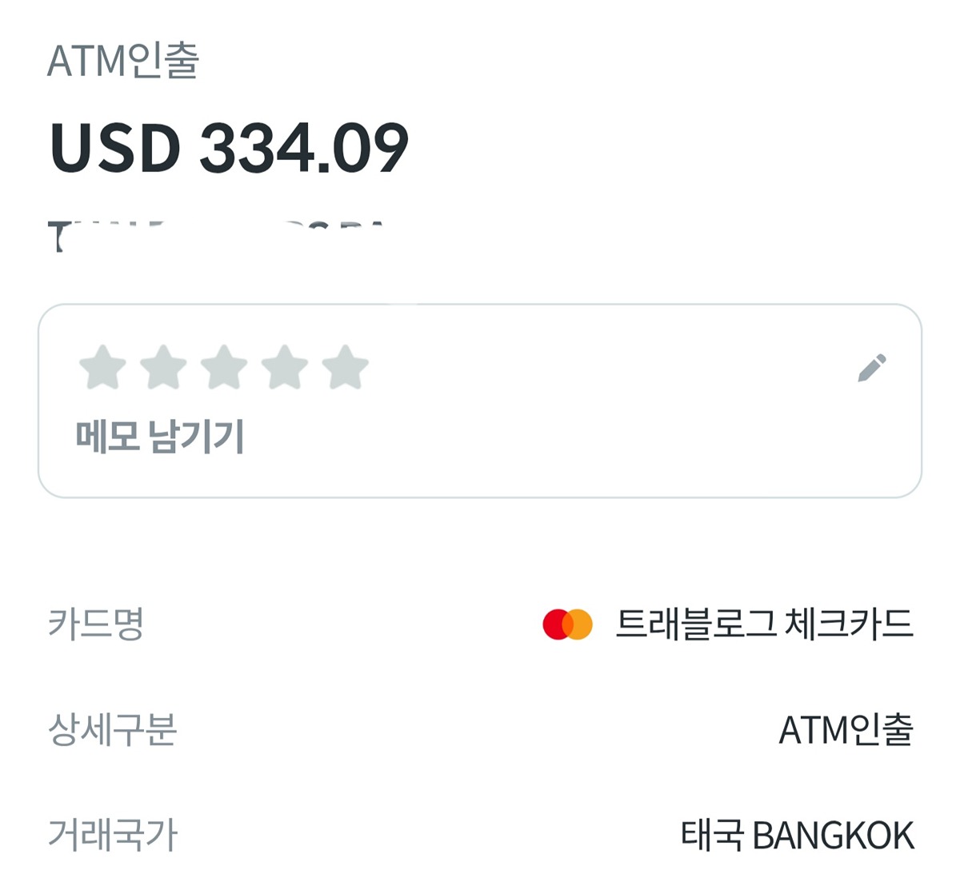Tap the pencil edit icon
This screenshot has height=870, width=960.
pos(872,368)
